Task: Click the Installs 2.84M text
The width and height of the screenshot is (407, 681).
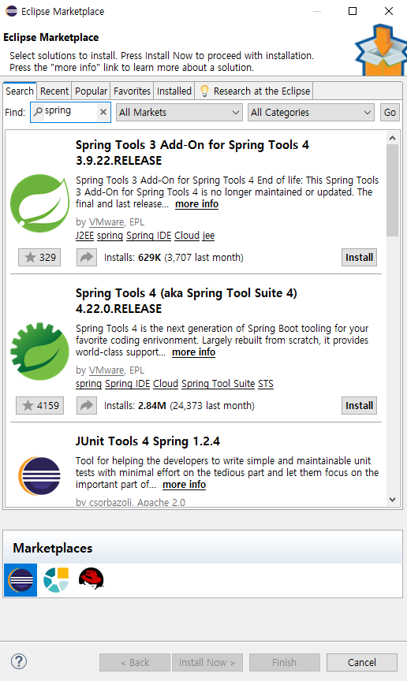Action: coord(179,405)
